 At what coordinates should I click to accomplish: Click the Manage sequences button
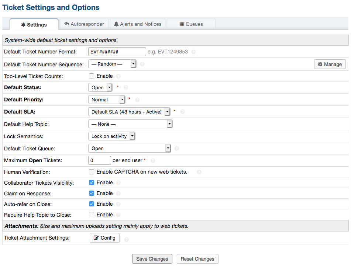330,64
